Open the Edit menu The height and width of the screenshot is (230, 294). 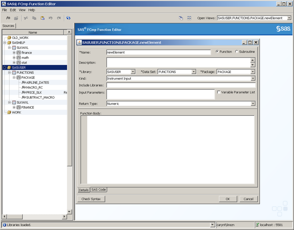click(13, 10)
